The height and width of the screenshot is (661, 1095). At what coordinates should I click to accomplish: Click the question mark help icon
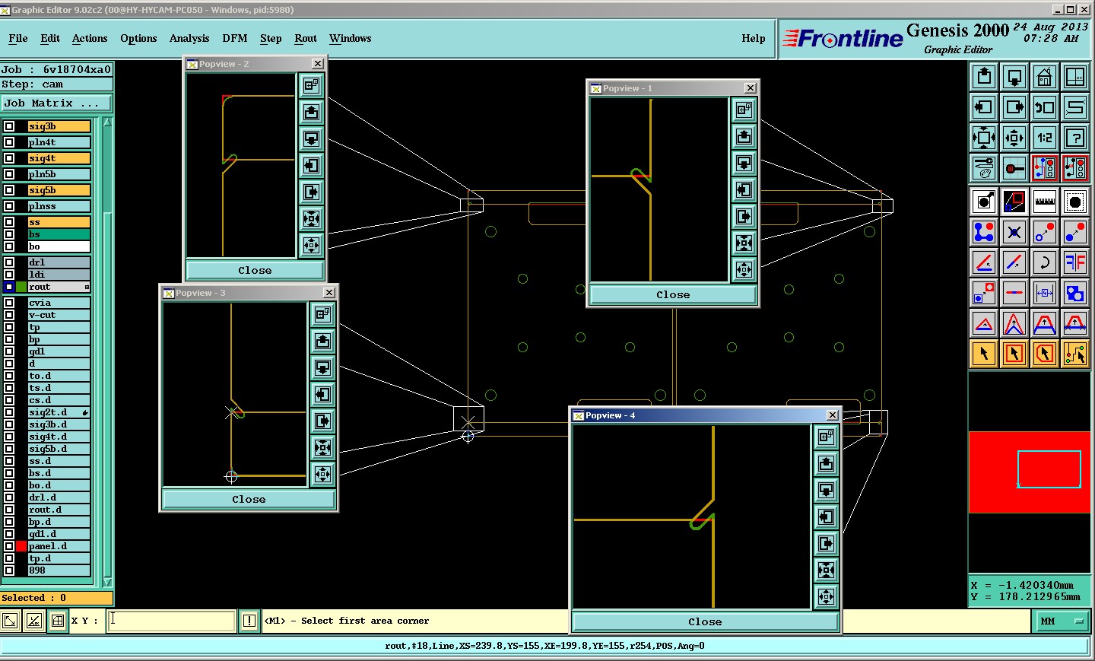[1075, 138]
